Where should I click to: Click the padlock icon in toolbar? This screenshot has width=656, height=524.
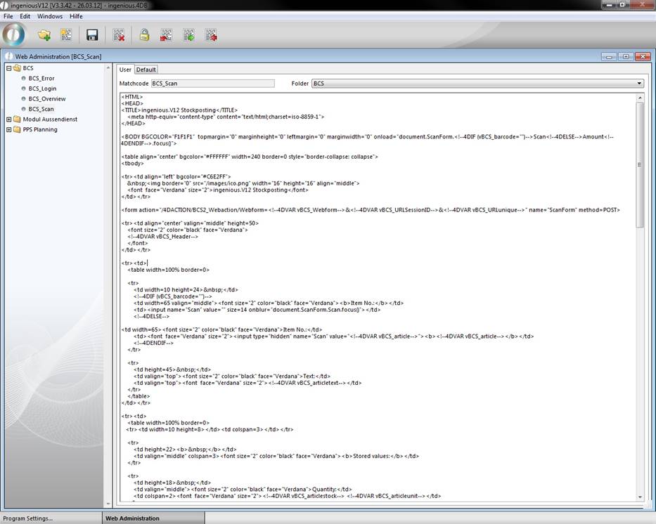[x=144, y=34]
